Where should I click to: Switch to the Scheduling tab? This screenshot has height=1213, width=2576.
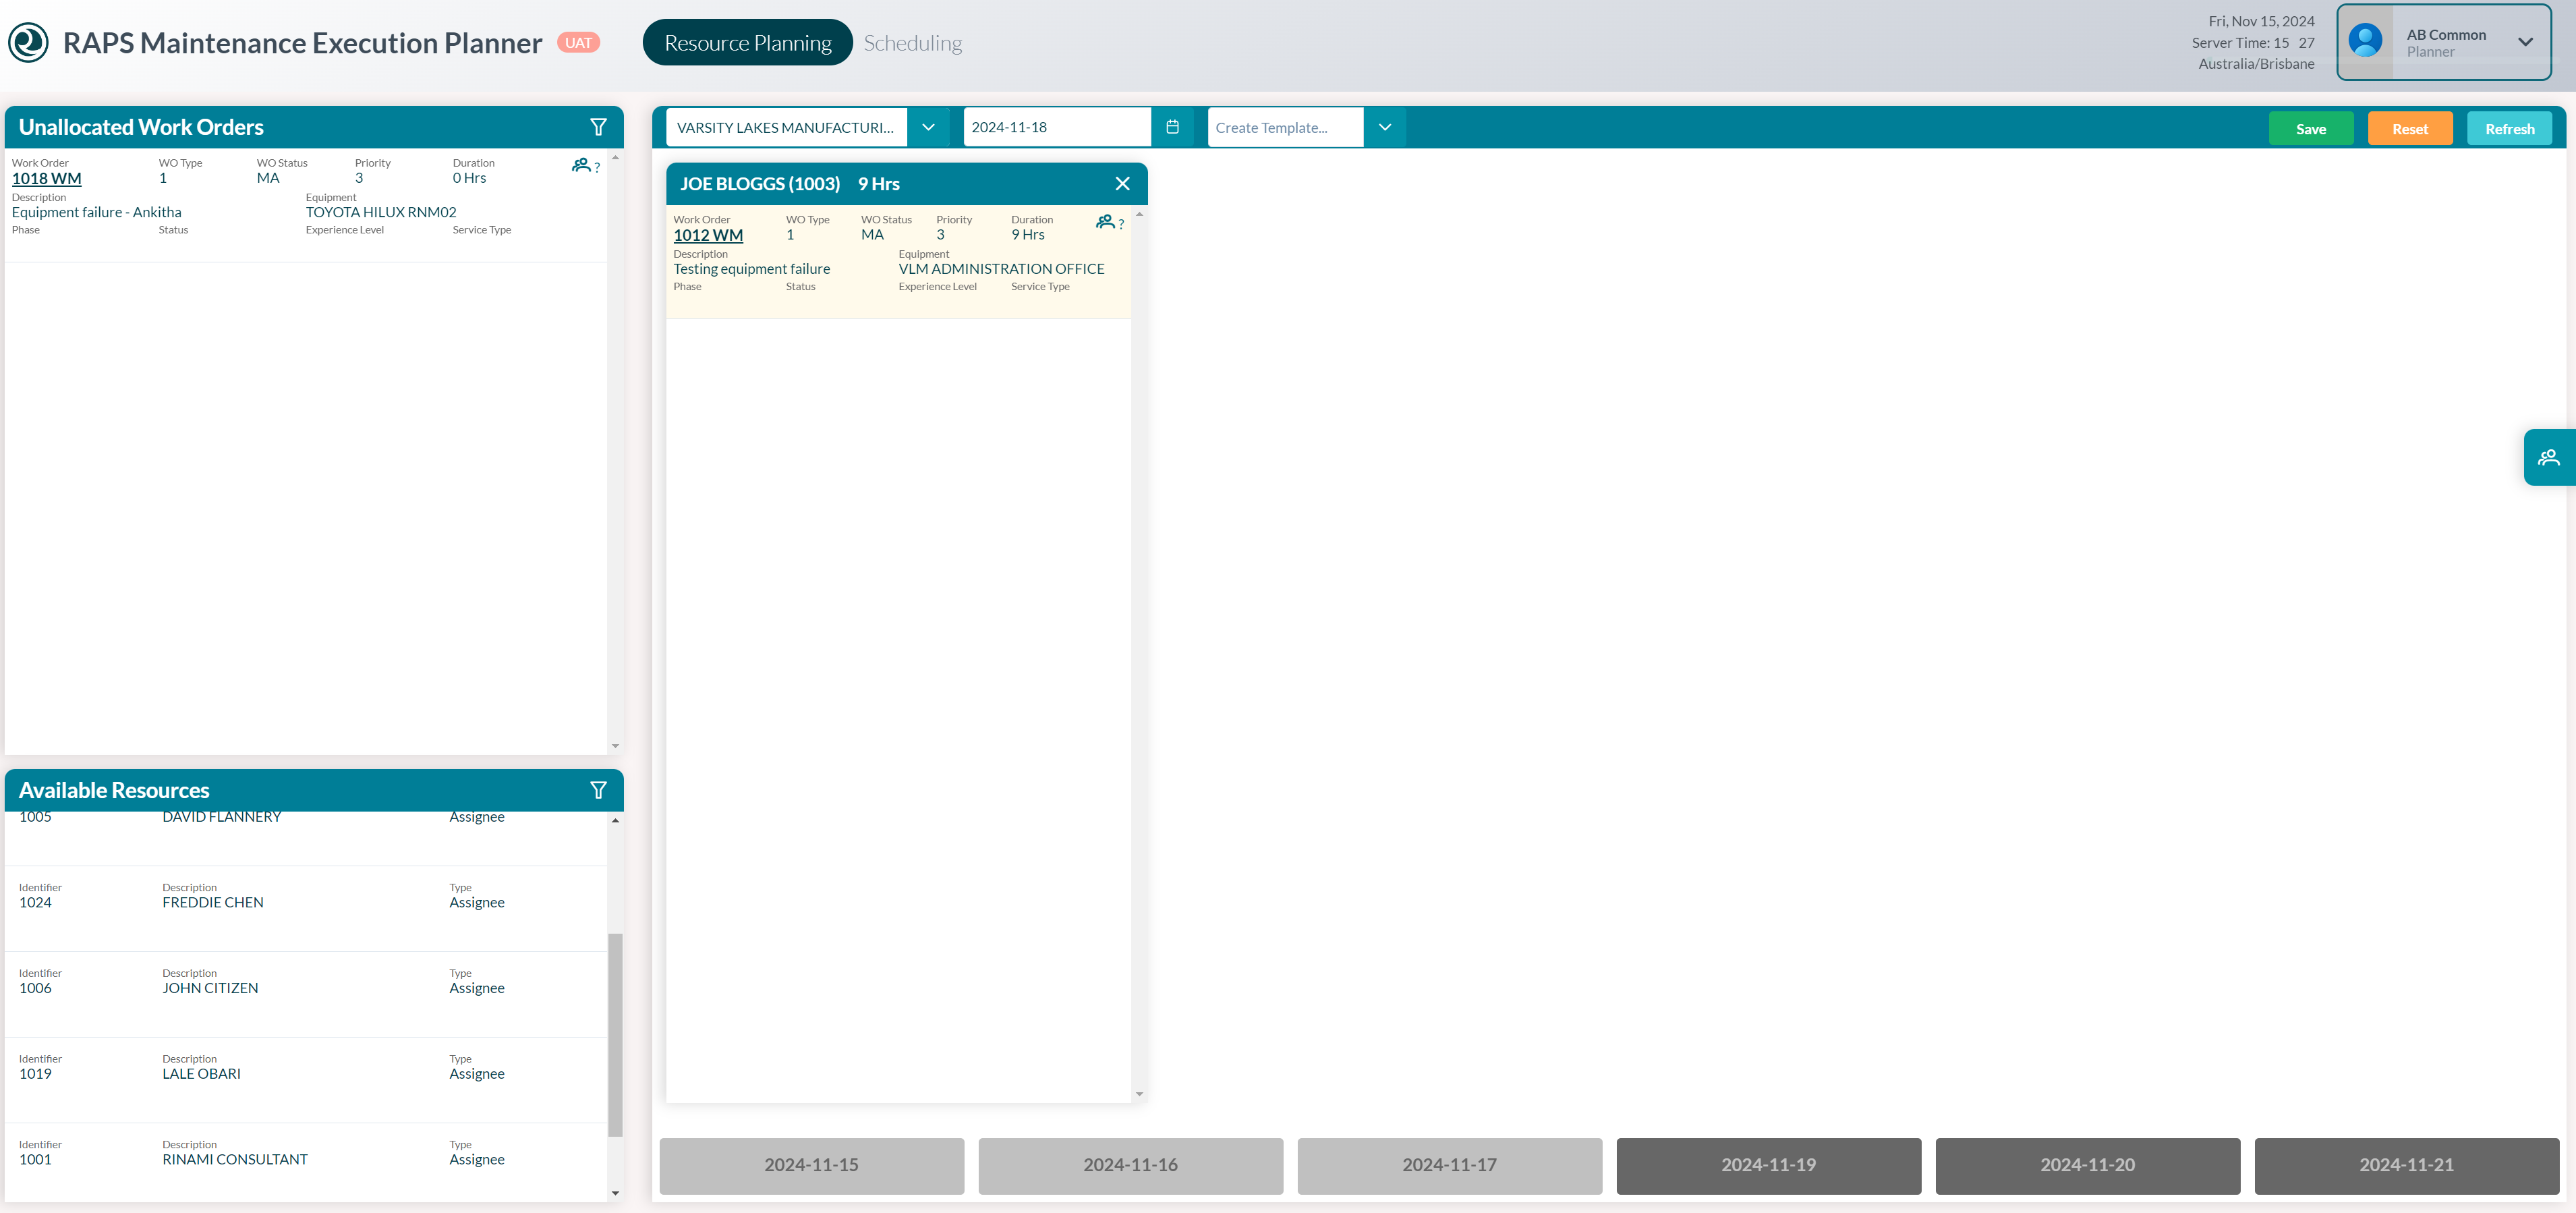pos(912,43)
